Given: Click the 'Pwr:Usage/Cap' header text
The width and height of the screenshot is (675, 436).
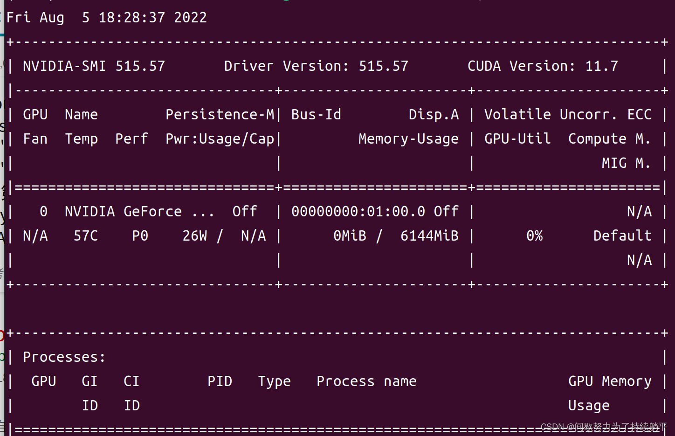Looking at the screenshot, I should click(220, 139).
